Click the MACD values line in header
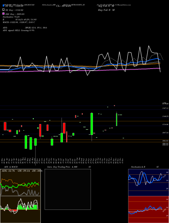 (x=19, y=22)
